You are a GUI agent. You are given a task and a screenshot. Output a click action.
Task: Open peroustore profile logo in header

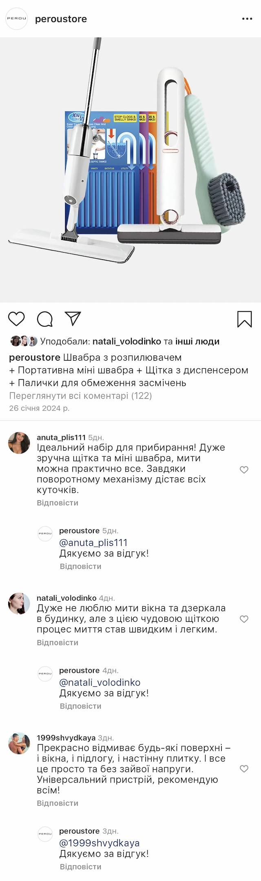tap(17, 19)
